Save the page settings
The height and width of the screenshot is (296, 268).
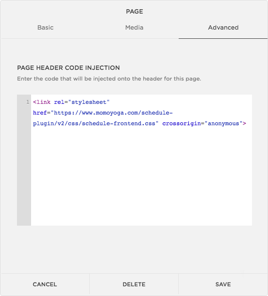(223, 284)
